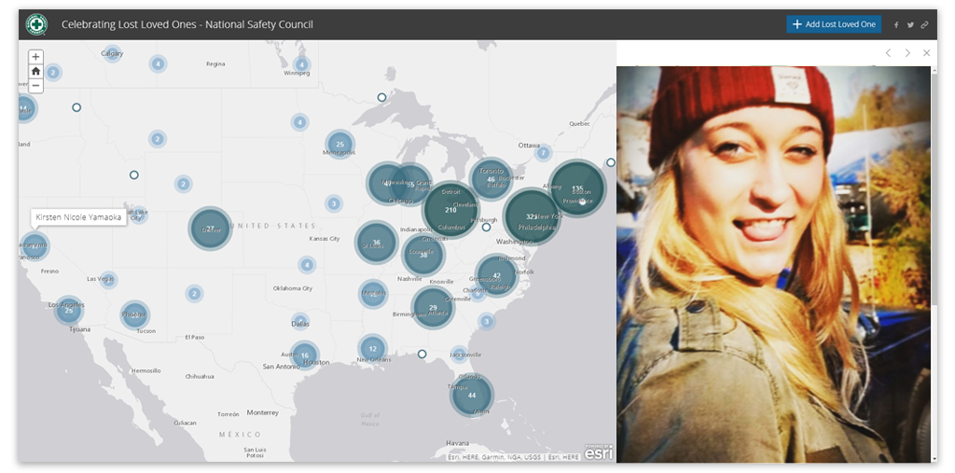955x473 pixels.
Task: Select single point north of Lake Superior
Action: (x=381, y=98)
